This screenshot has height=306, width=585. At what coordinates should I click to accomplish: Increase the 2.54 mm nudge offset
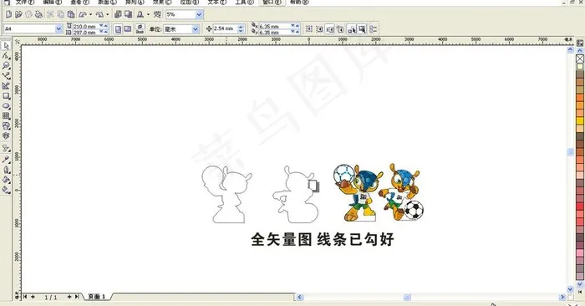click(x=241, y=27)
